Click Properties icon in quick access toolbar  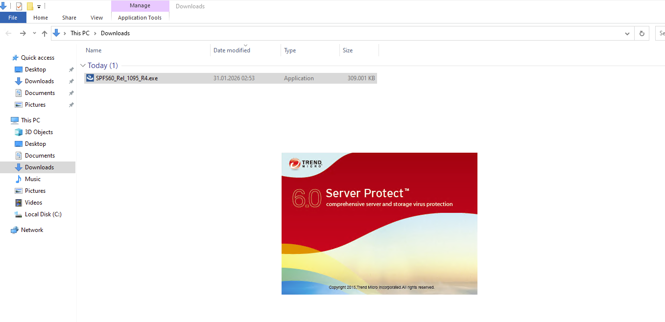pyautogui.click(x=19, y=6)
